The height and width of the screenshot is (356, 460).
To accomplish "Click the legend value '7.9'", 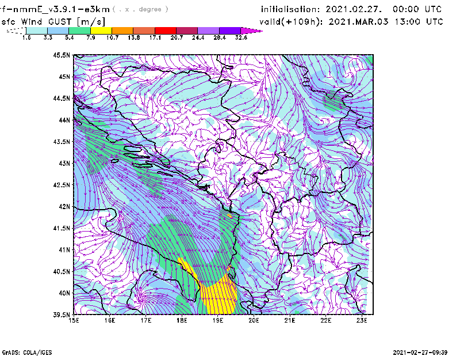I will [x=91, y=37].
